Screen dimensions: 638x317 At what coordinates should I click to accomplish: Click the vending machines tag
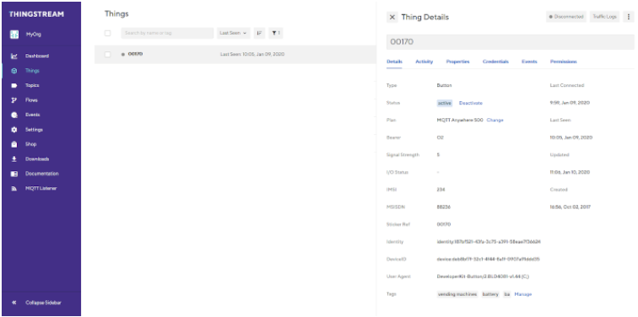[x=457, y=294]
